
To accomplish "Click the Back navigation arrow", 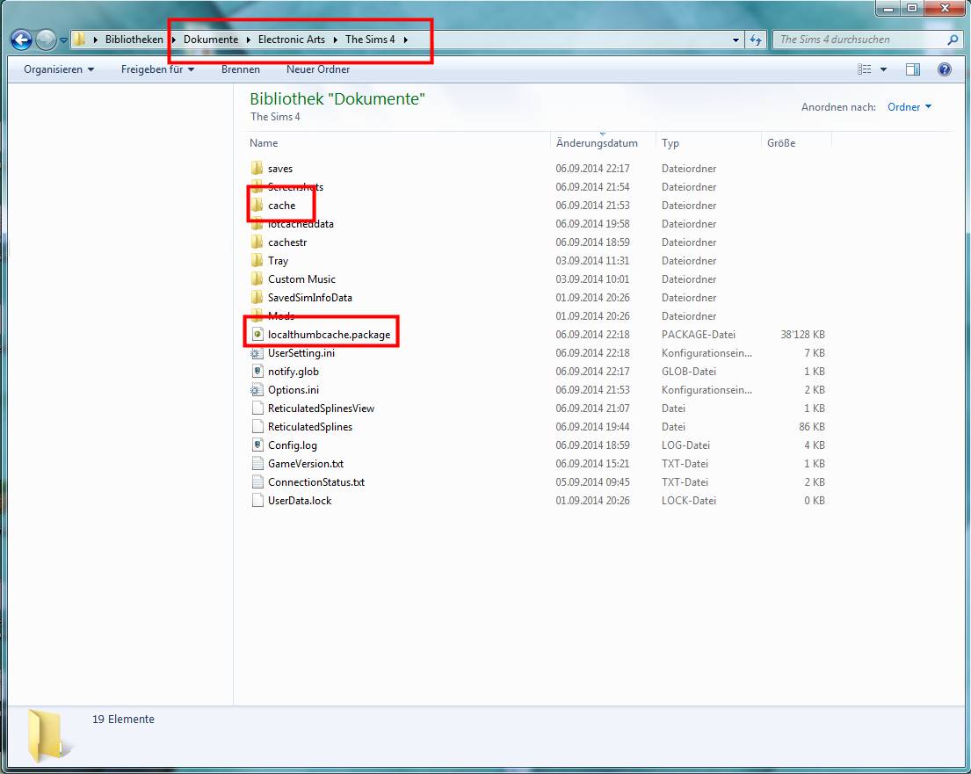I will (x=22, y=40).
